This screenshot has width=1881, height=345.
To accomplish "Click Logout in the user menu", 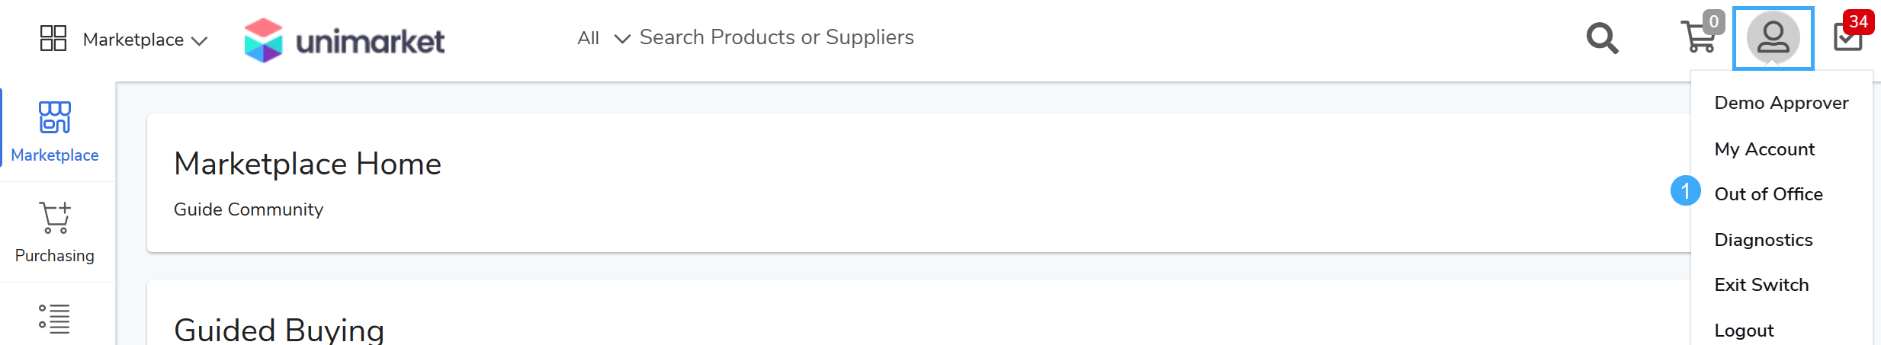I will [x=1744, y=331].
